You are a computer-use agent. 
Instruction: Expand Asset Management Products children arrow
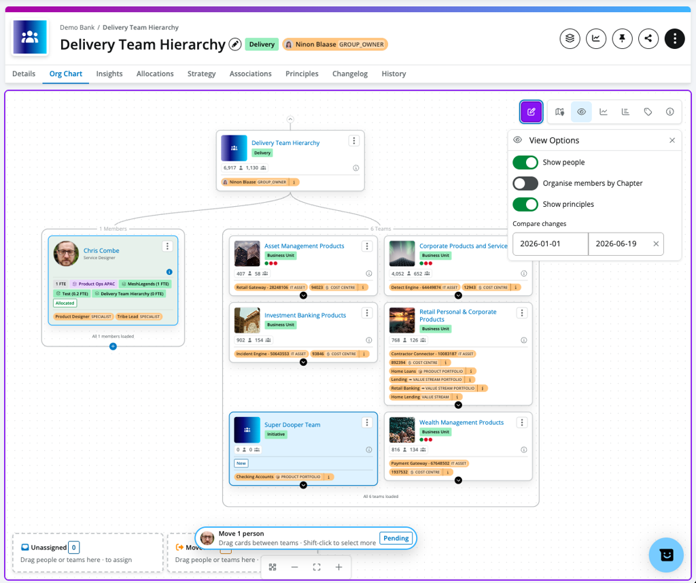coord(303,295)
